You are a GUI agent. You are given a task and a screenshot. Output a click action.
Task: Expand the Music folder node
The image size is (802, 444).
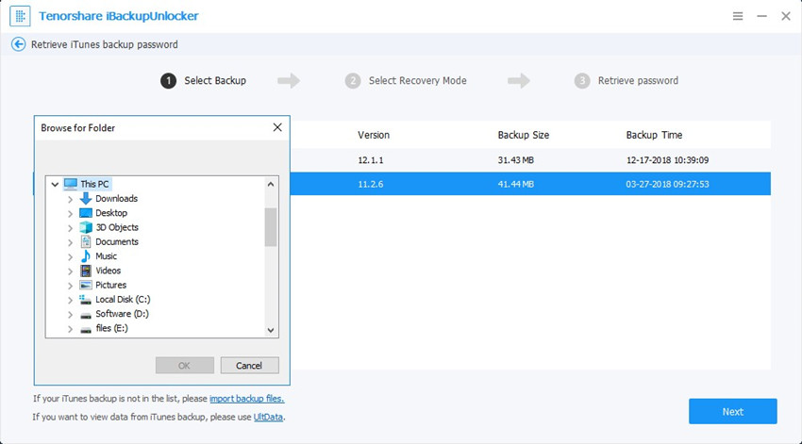[70, 256]
